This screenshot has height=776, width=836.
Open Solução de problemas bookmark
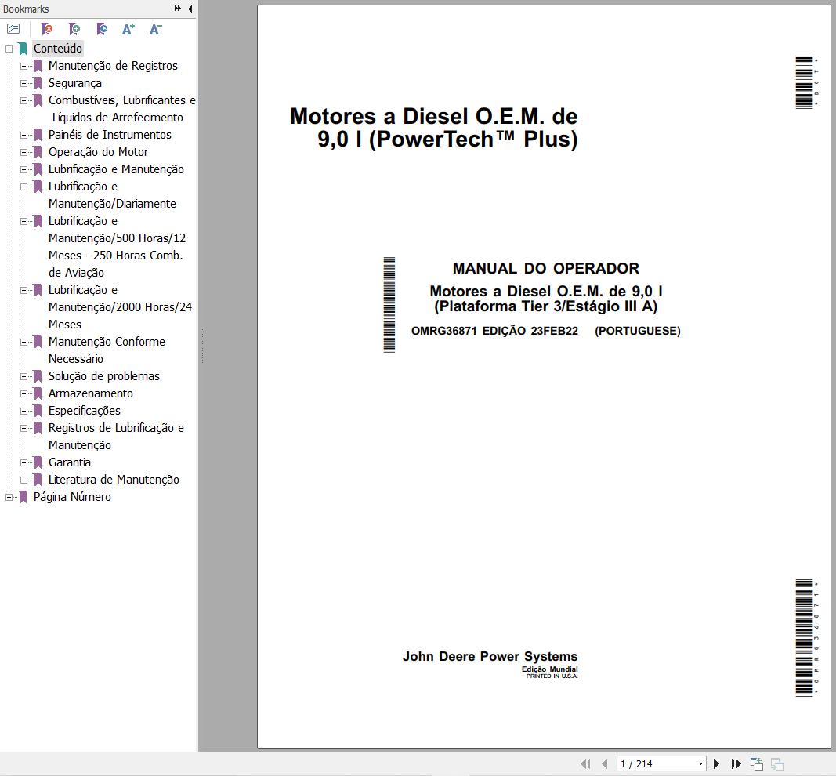104,376
